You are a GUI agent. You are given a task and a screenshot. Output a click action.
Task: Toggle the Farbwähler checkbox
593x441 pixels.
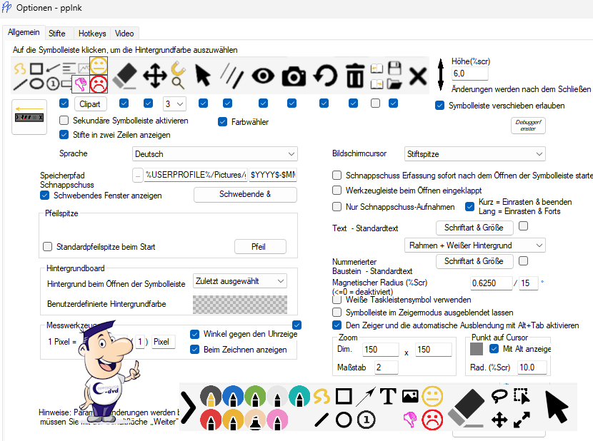[223, 121]
